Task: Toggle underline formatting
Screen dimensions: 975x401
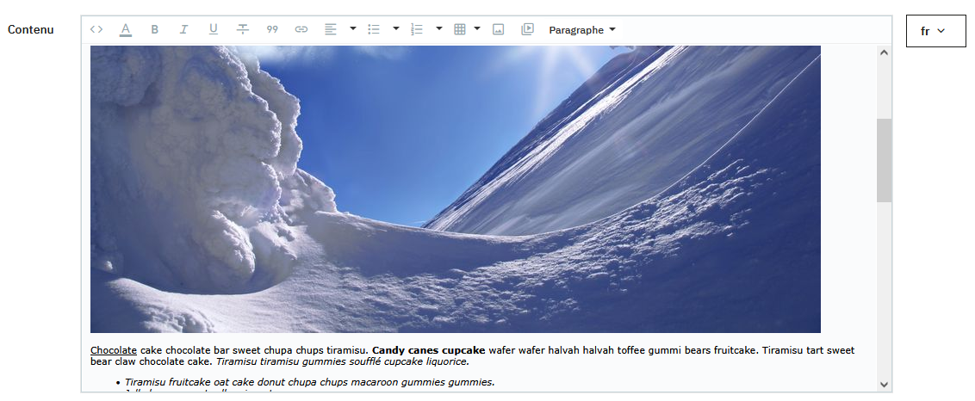Action: [x=214, y=29]
